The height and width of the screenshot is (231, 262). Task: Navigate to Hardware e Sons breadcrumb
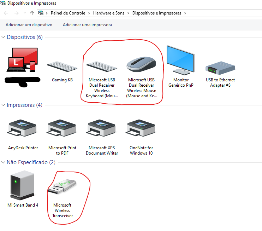click(x=109, y=13)
